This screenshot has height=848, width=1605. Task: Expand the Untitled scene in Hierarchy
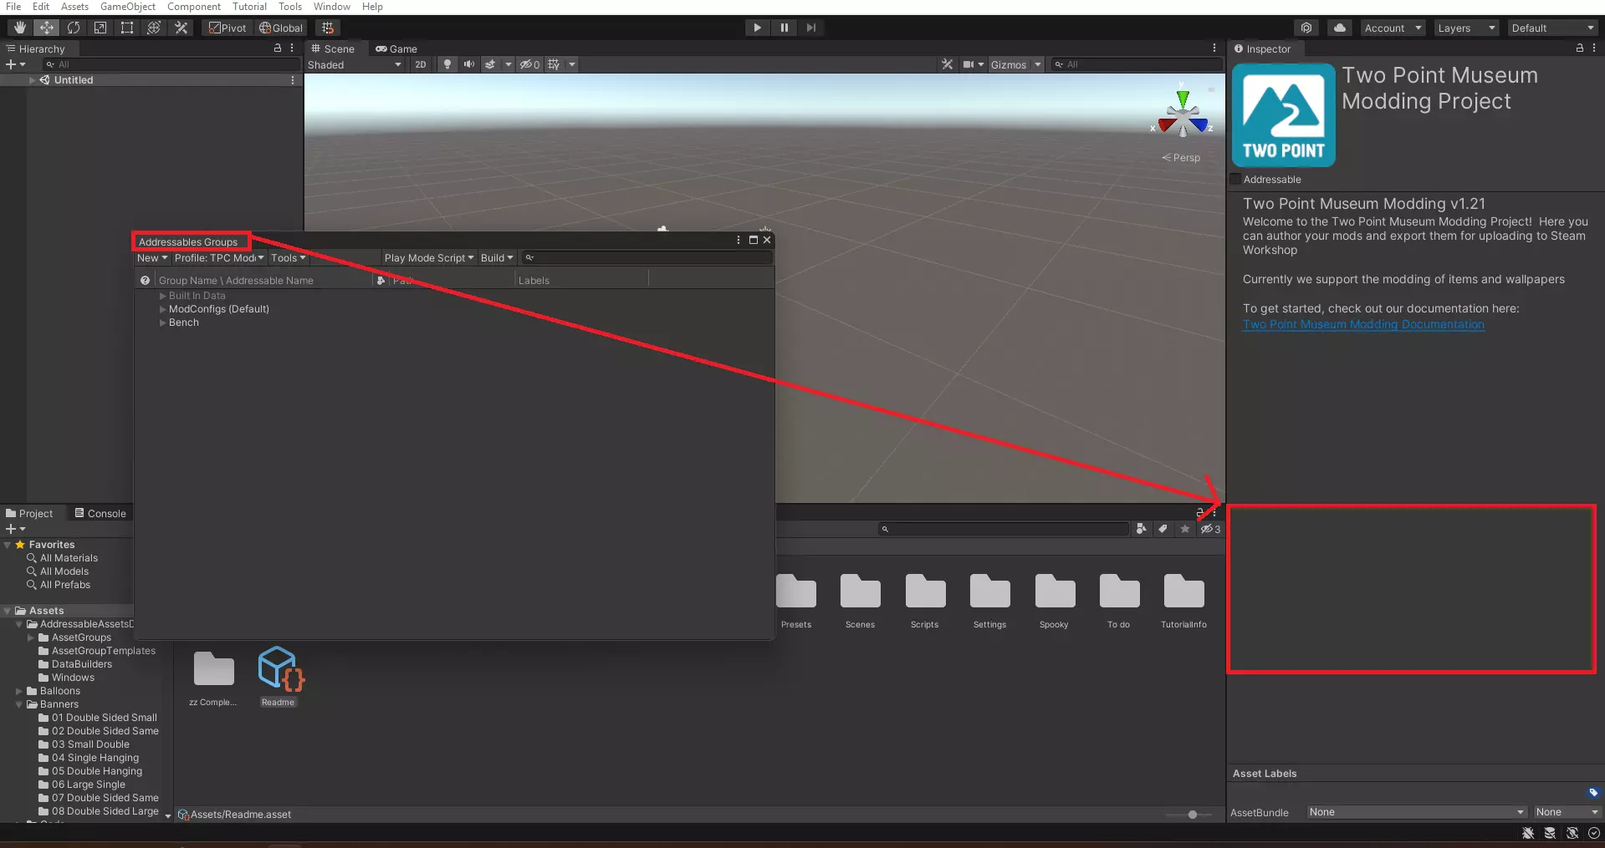(x=32, y=80)
